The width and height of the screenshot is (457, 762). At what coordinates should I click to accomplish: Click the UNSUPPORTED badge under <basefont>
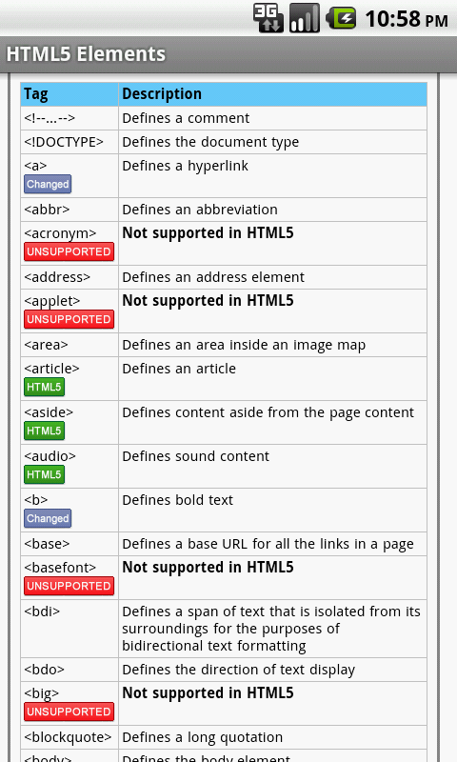[69, 586]
